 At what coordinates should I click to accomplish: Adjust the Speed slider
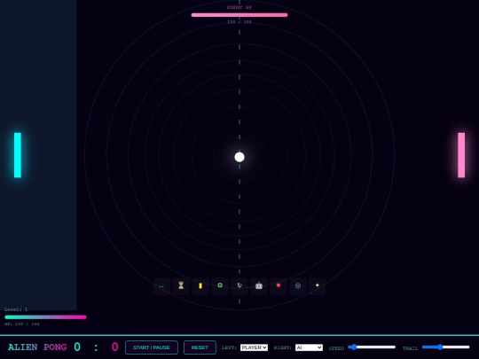click(372, 347)
